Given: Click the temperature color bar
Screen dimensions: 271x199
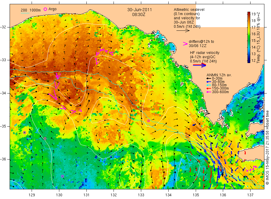Looking at the screenshot, I should click(249, 37).
